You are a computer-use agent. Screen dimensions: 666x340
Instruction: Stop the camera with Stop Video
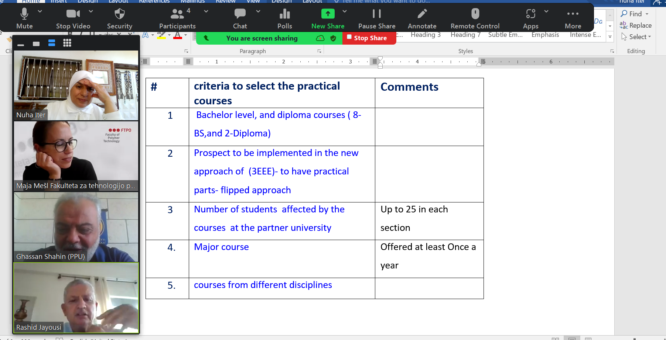coord(73,18)
